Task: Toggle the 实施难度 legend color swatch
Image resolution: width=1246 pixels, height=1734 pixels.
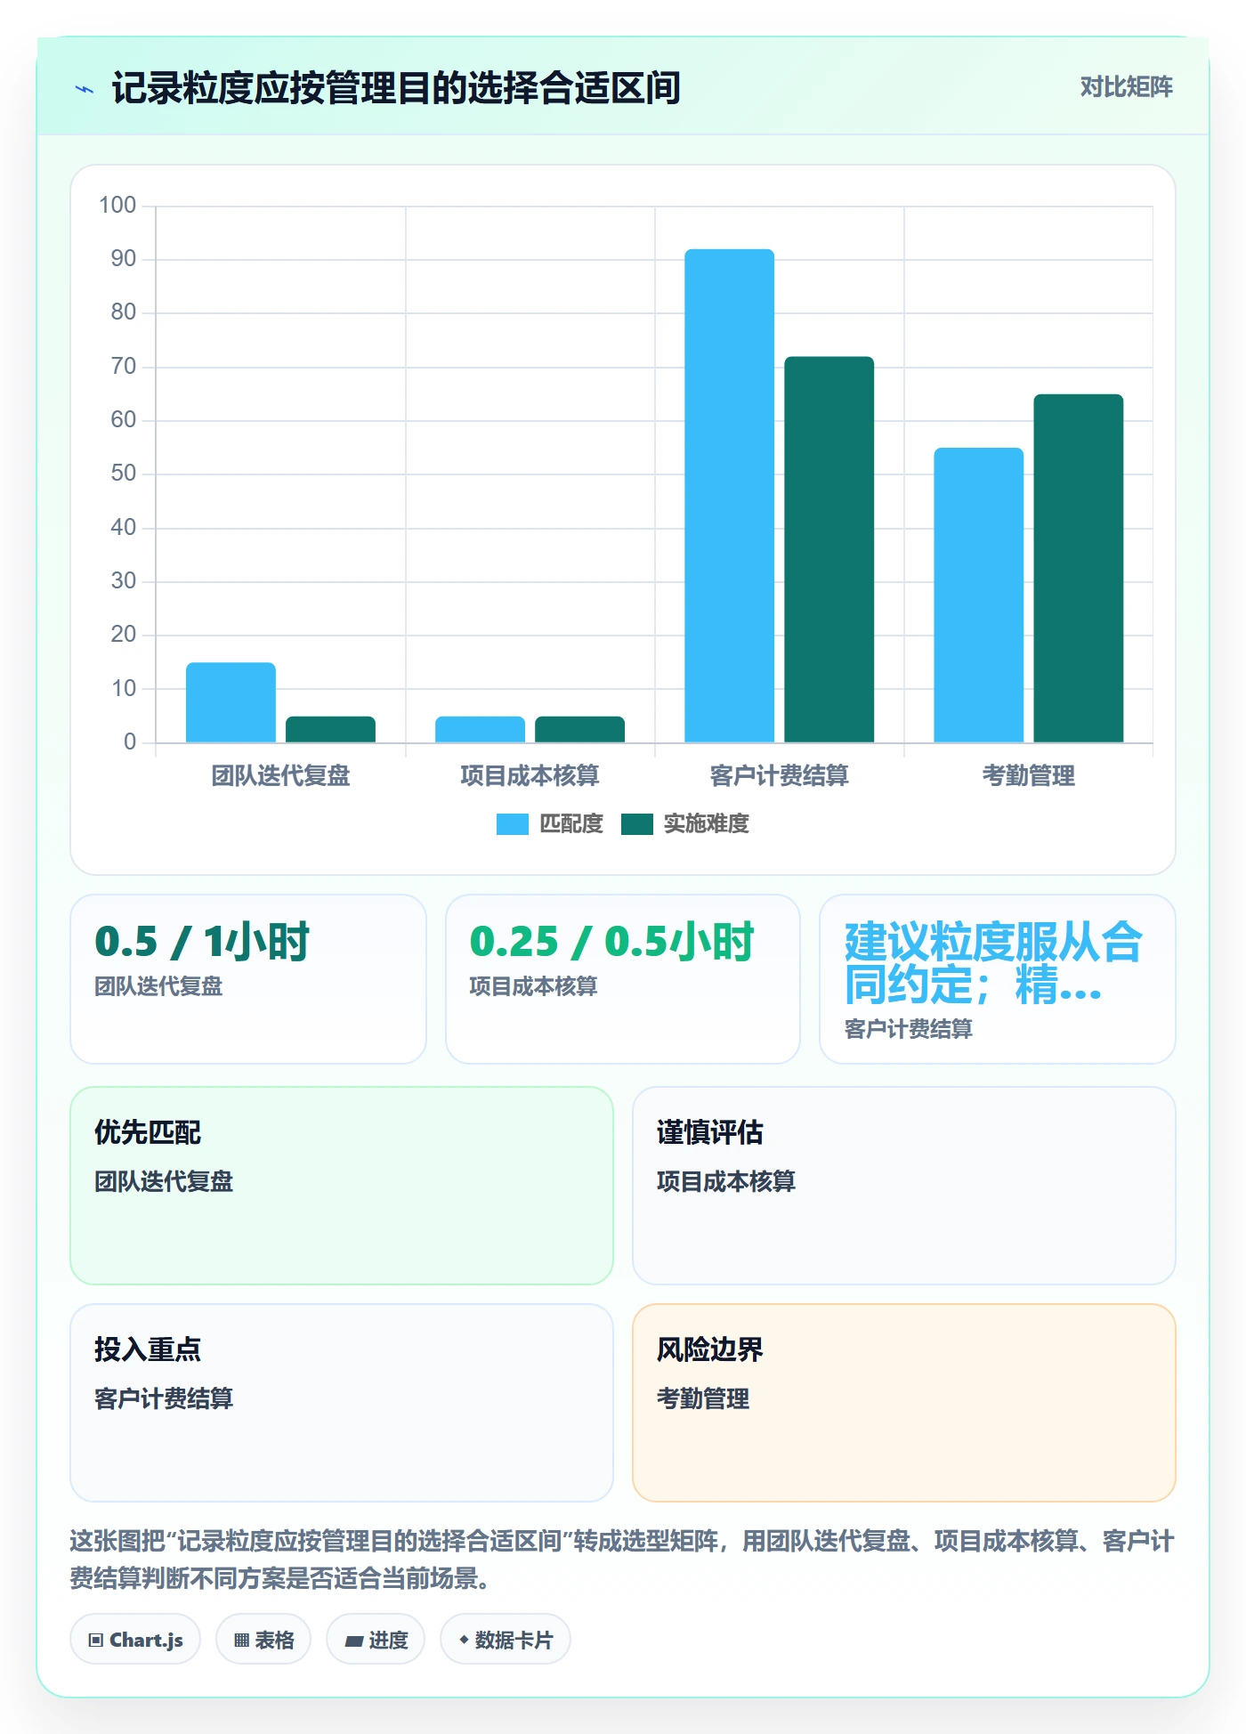Action: pos(637,824)
